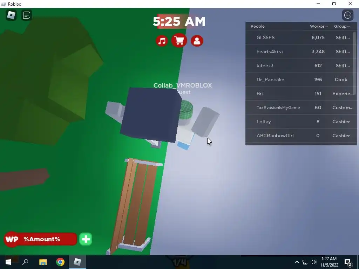Screen dimensions: 359x269
Task: Click the player's blue block head
Action: [x=150, y=115]
